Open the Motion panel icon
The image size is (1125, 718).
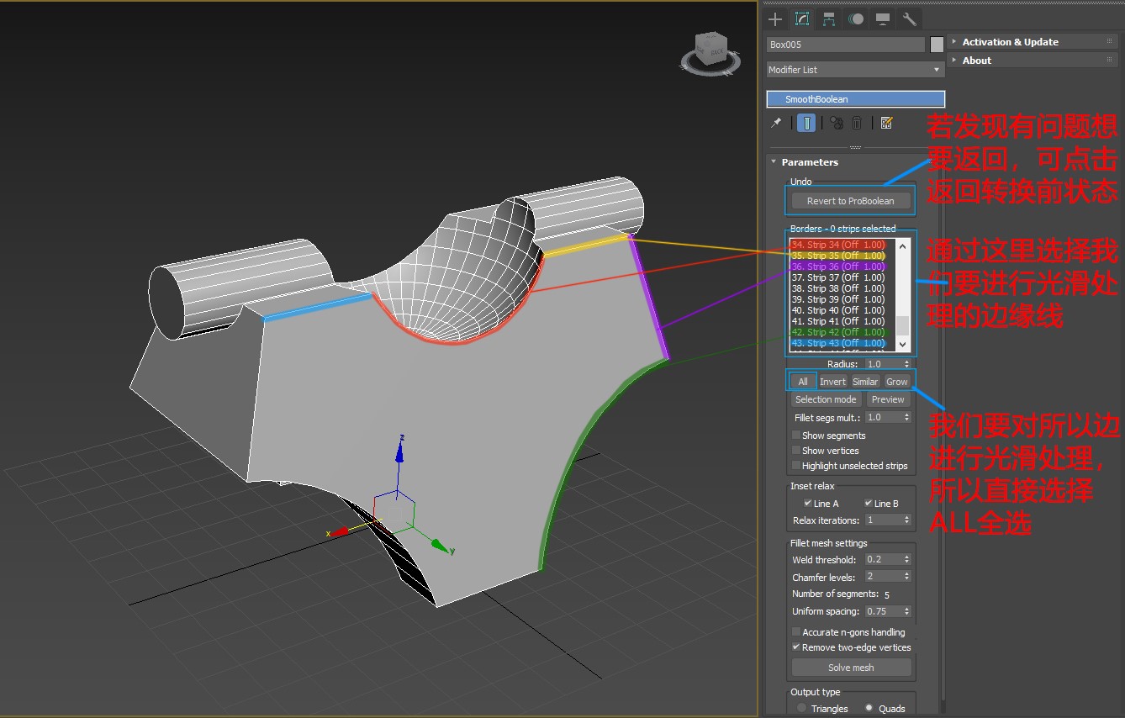coord(856,18)
